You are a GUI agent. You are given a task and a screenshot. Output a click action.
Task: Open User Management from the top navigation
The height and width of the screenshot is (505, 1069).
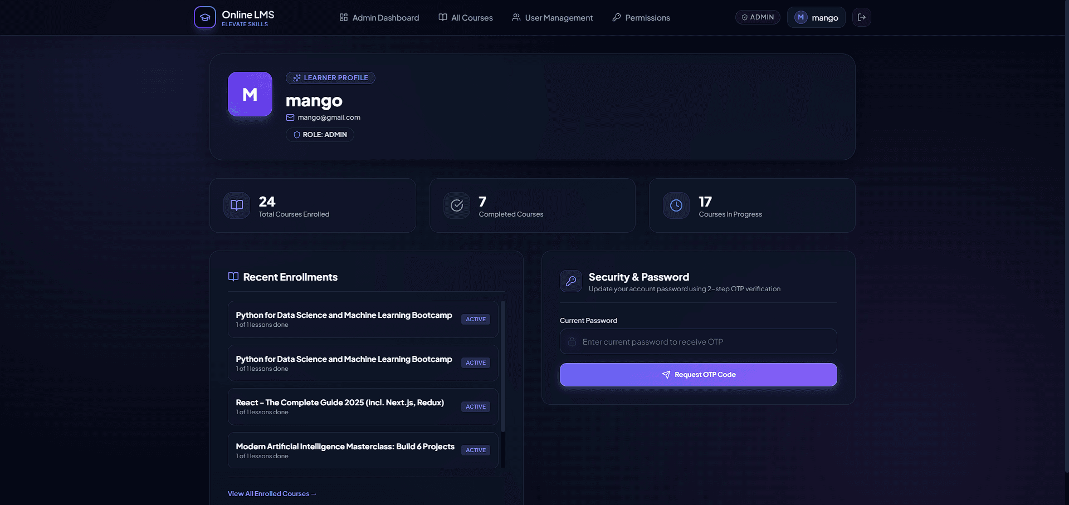click(553, 17)
